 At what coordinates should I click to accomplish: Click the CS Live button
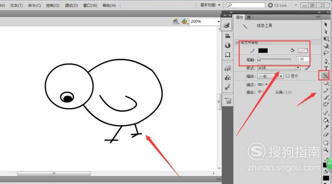point(277,5)
